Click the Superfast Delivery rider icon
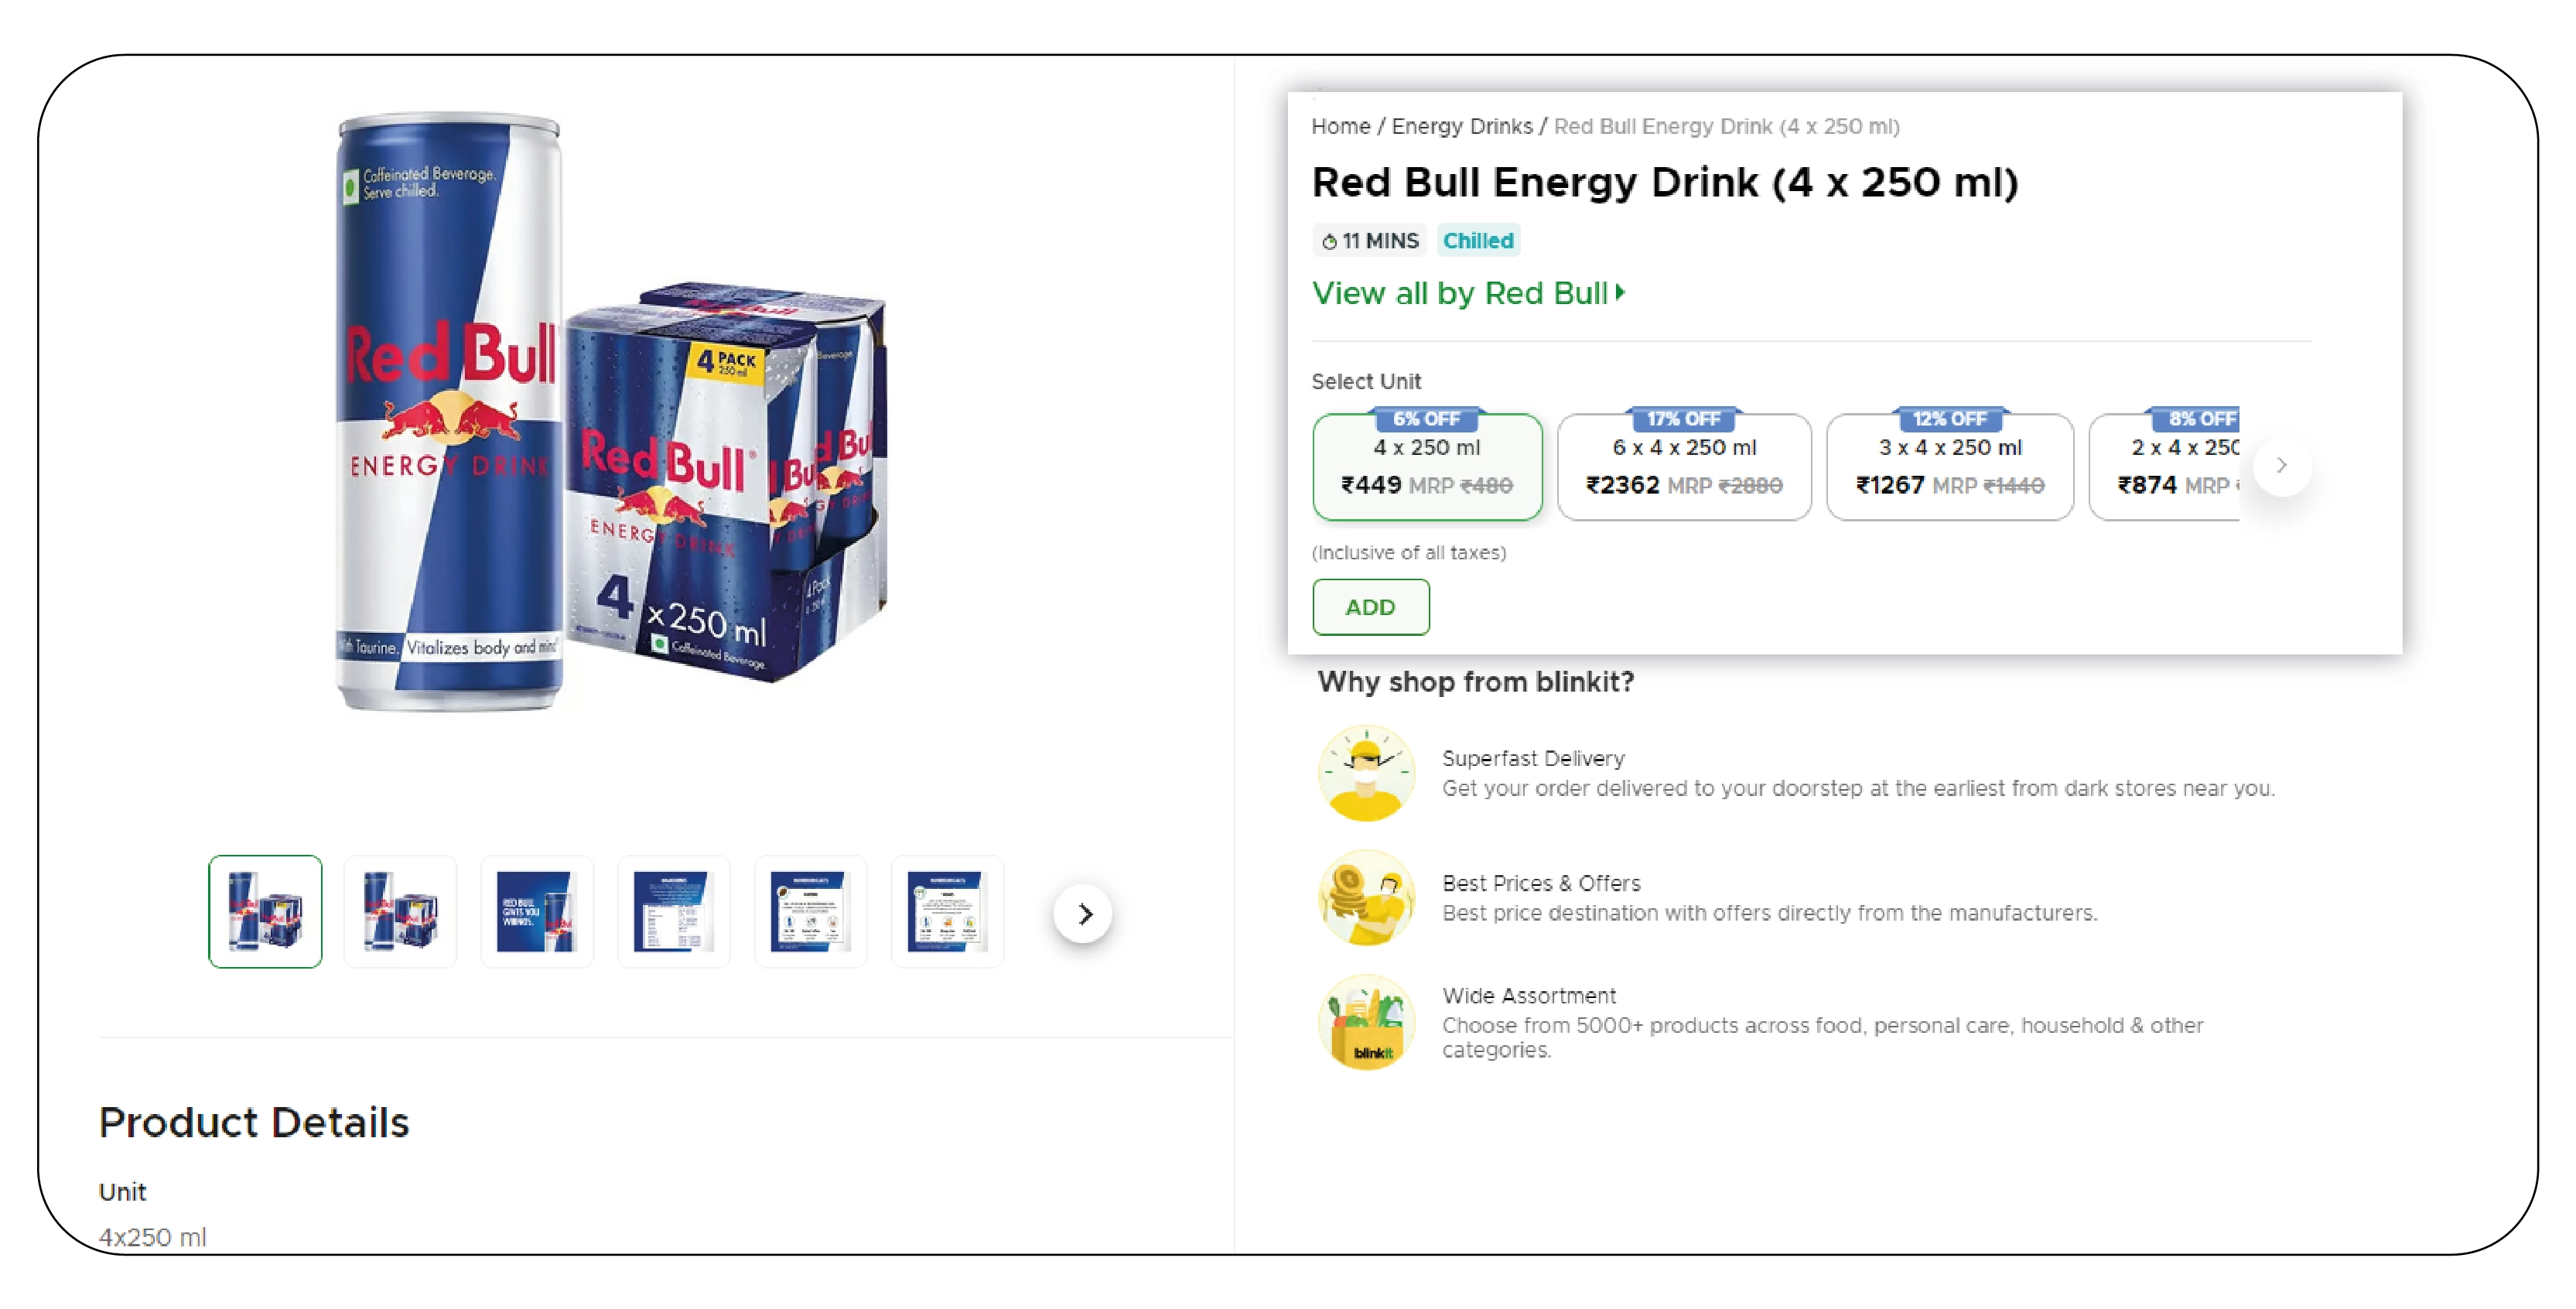 pyautogui.click(x=1366, y=773)
